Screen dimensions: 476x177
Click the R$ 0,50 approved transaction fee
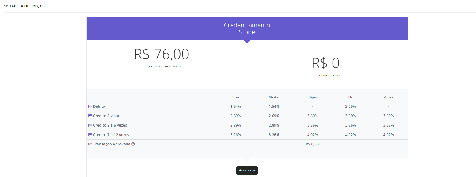tap(312, 144)
